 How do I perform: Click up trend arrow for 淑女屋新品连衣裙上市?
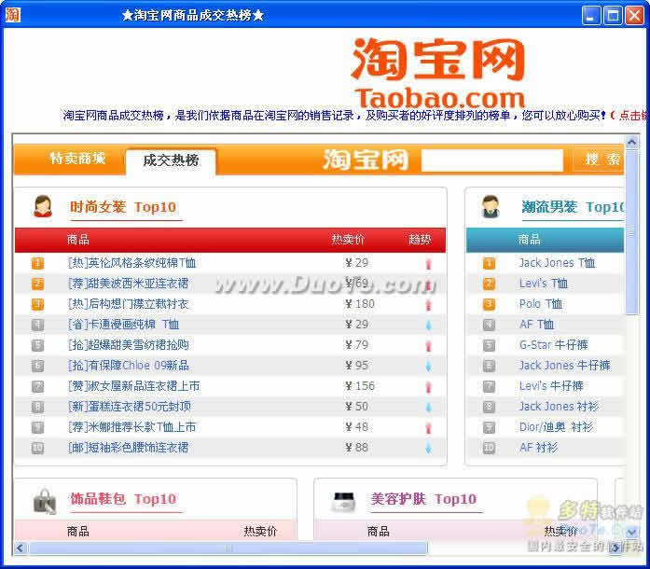(x=429, y=387)
